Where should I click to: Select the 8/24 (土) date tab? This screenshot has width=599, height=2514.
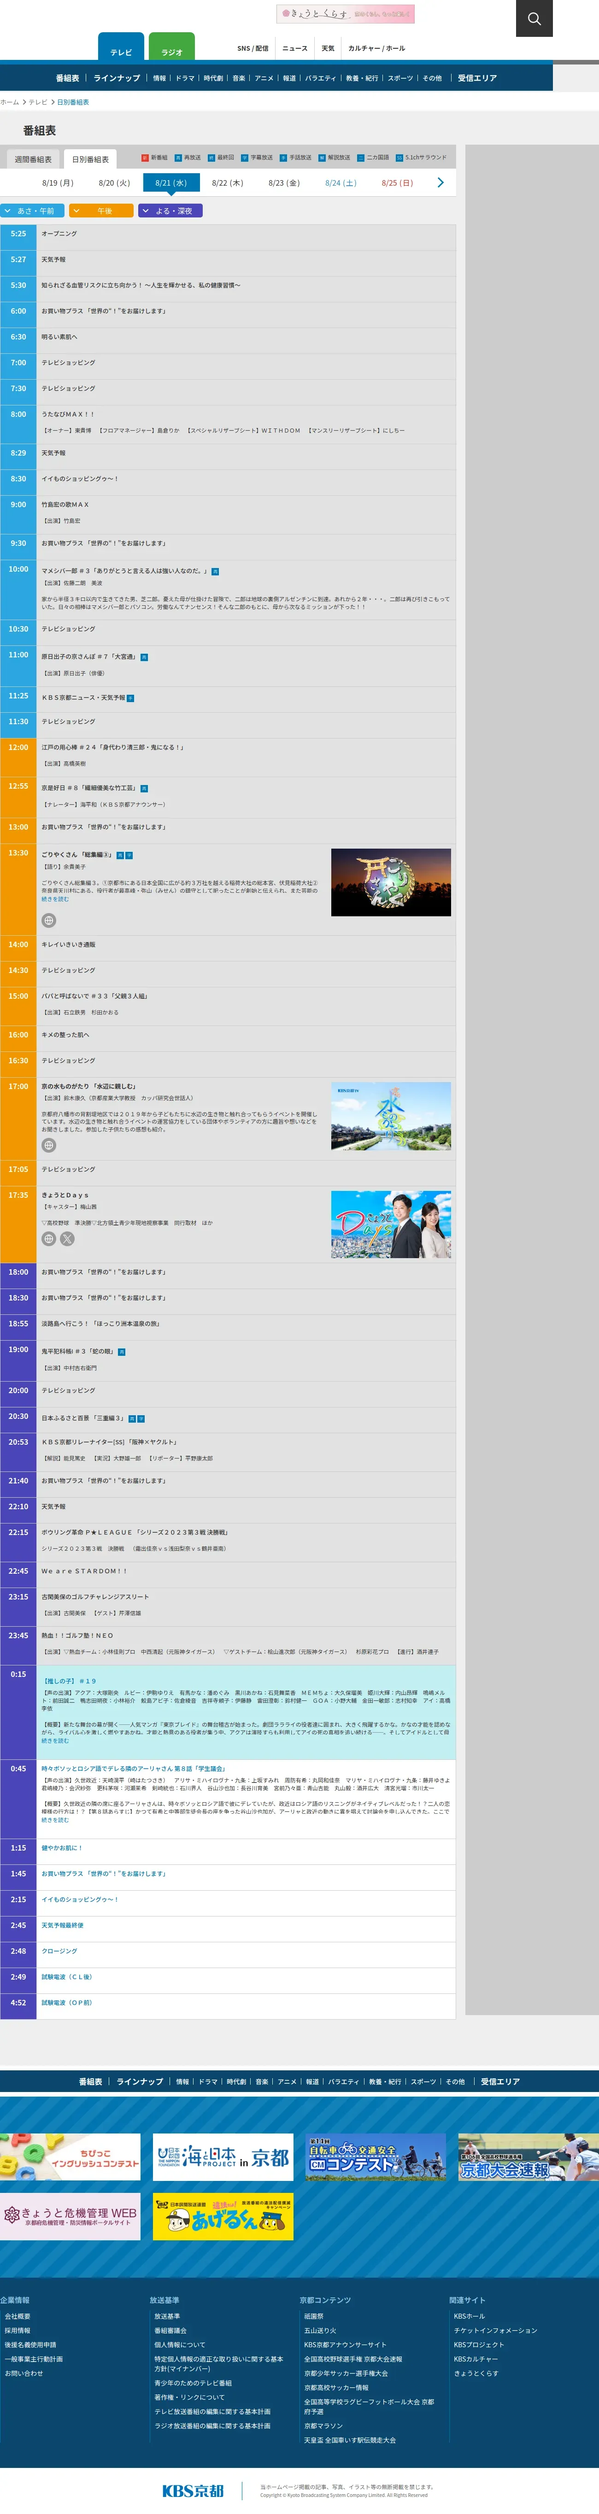(x=341, y=182)
